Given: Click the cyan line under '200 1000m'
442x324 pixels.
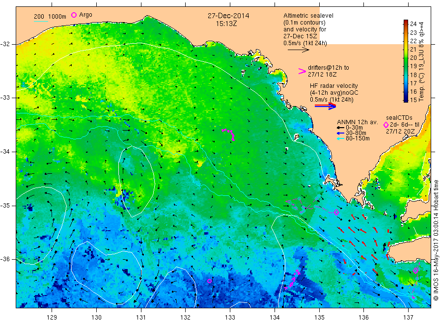Looking at the screenshot, I should (41, 21).
